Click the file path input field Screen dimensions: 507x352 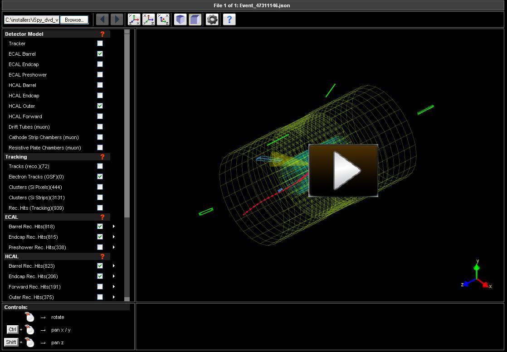31,20
